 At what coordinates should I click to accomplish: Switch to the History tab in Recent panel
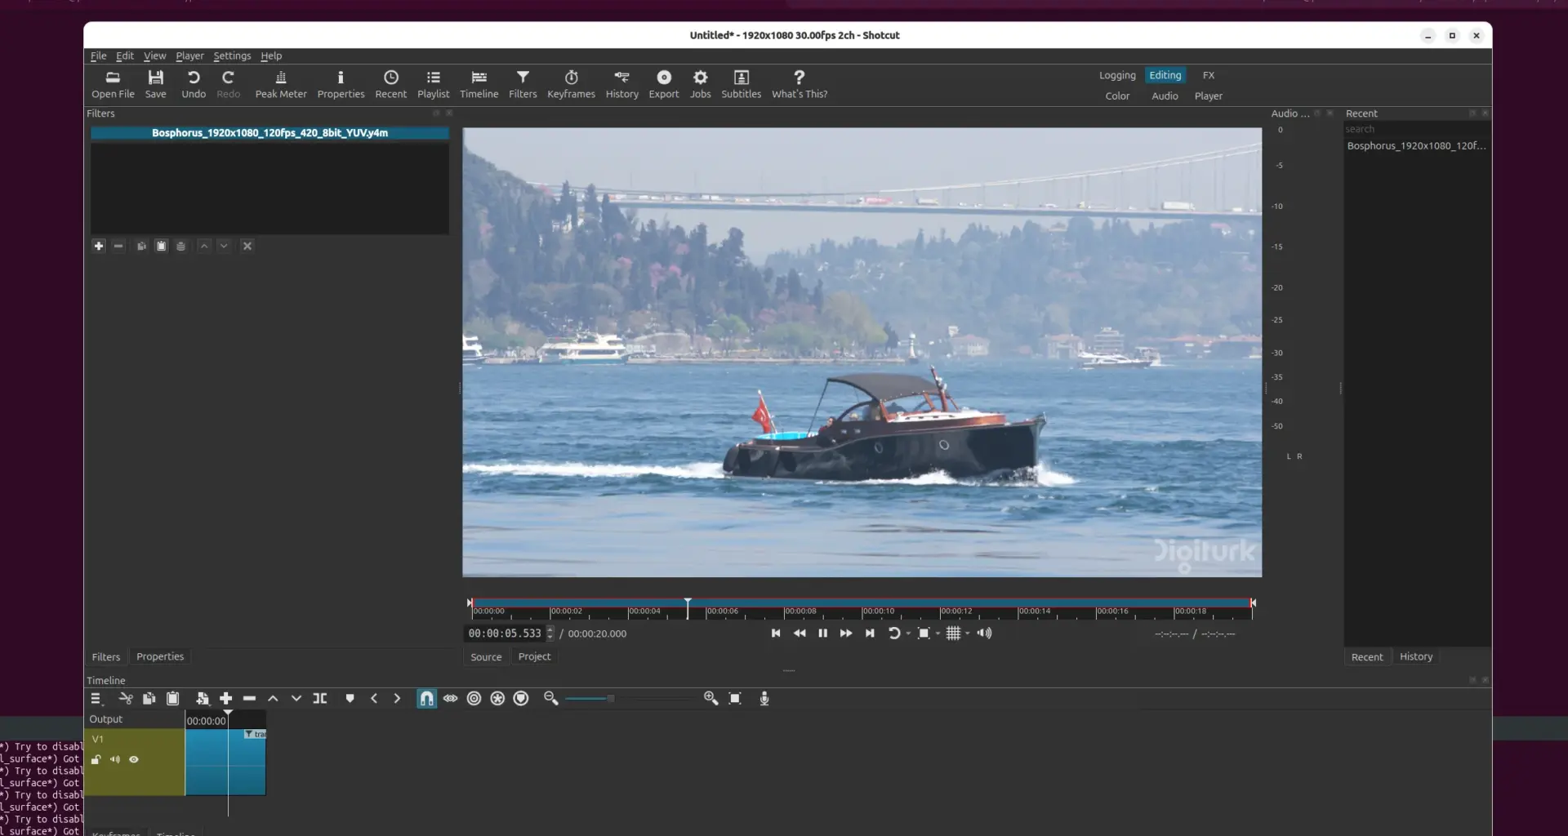pos(1415,656)
